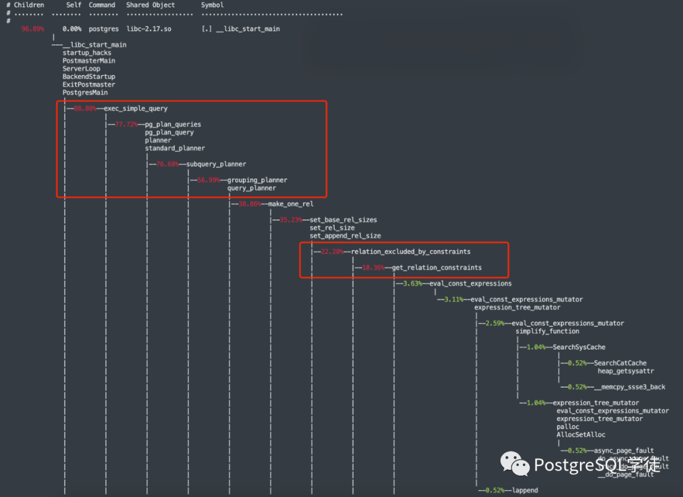Screen dimensions: 683x497
Task: Click the "simplify_function" call line
Action: 547,331
